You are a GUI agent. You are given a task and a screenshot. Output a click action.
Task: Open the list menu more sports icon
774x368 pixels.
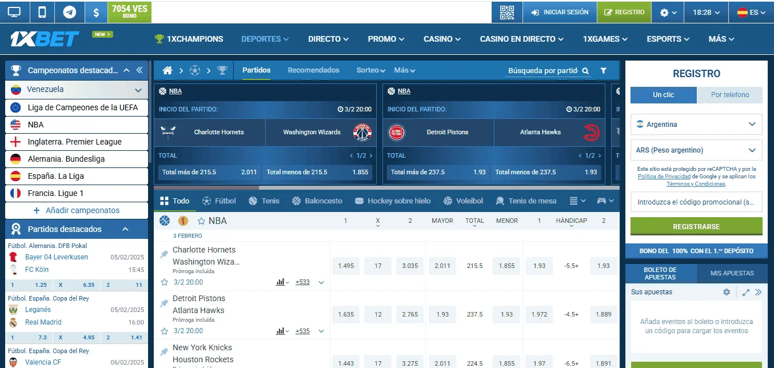point(578,201)
